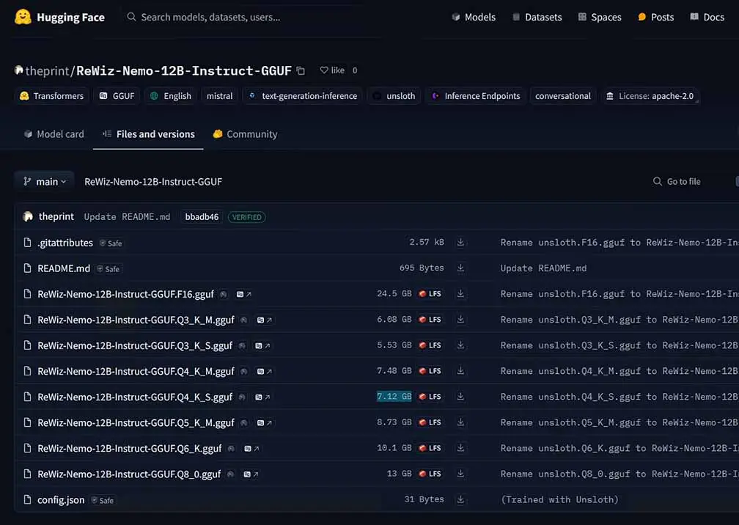Download the config.json file

(460, 499)
